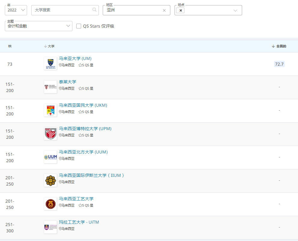
Task: Click the IIUM university logo
Action: 50,180
